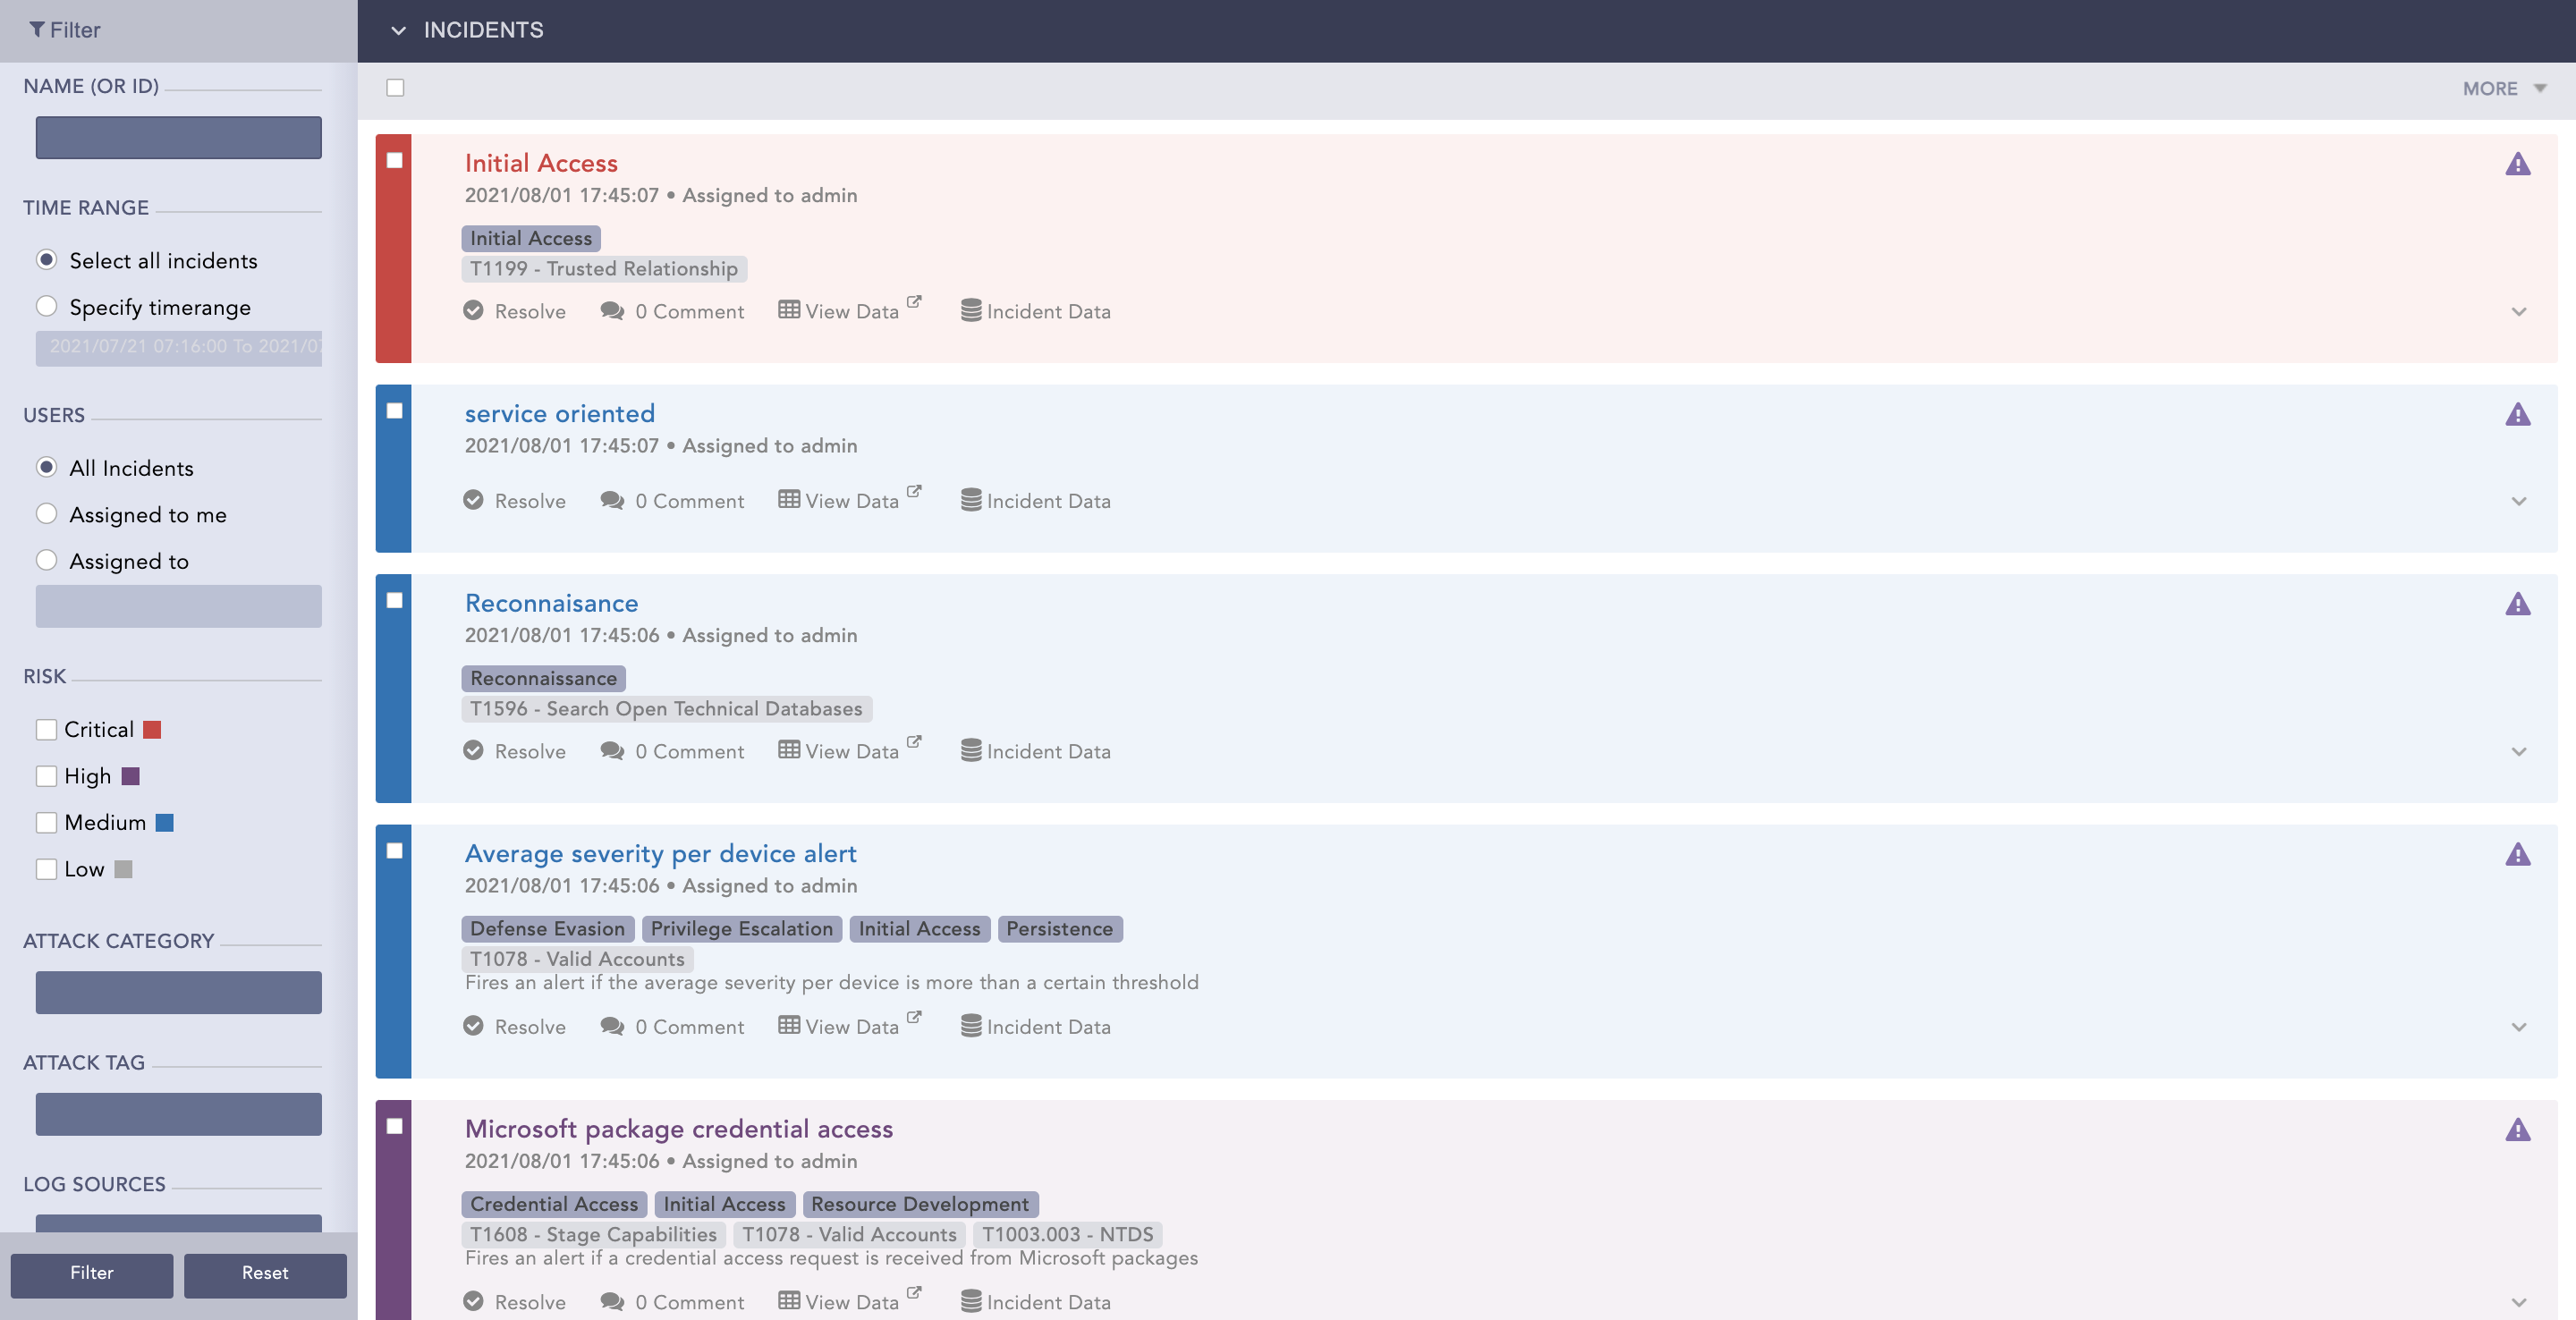Click View Data external link icon on Reconnaisance incident
The image size is (2576, 1320).
[915, 742]
